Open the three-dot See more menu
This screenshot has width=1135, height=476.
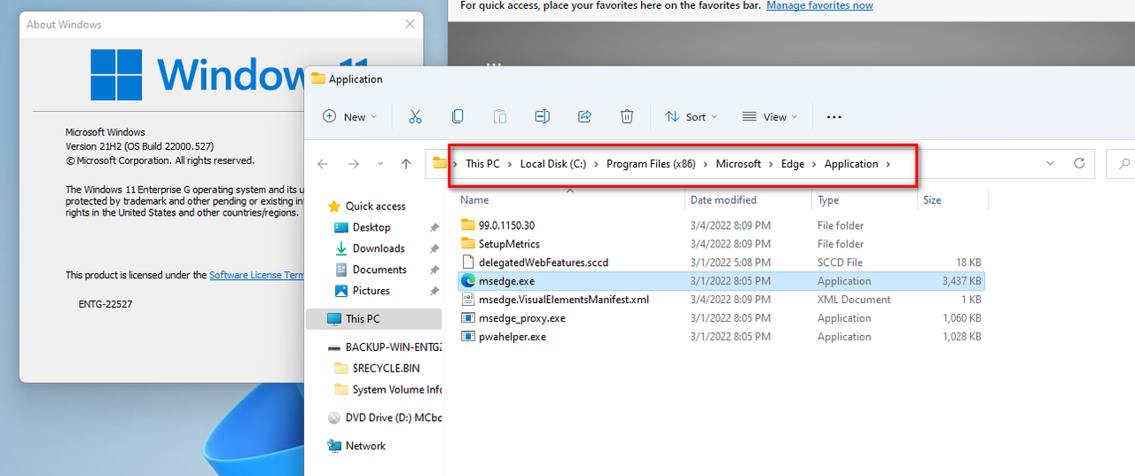834,116
